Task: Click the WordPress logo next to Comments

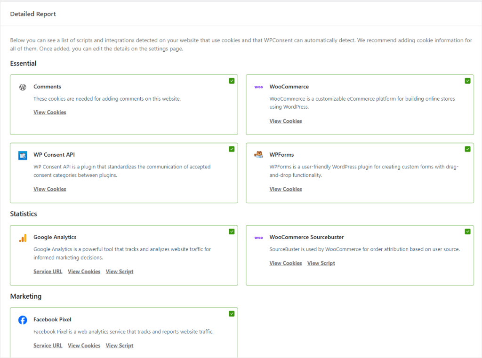Action: coord(23,88)
